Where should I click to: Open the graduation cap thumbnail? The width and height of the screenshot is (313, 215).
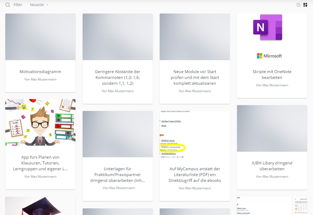[40, 206]
